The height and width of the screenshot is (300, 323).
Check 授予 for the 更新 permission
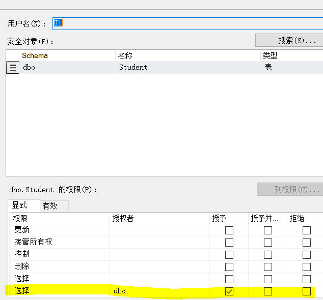[229, 230]
